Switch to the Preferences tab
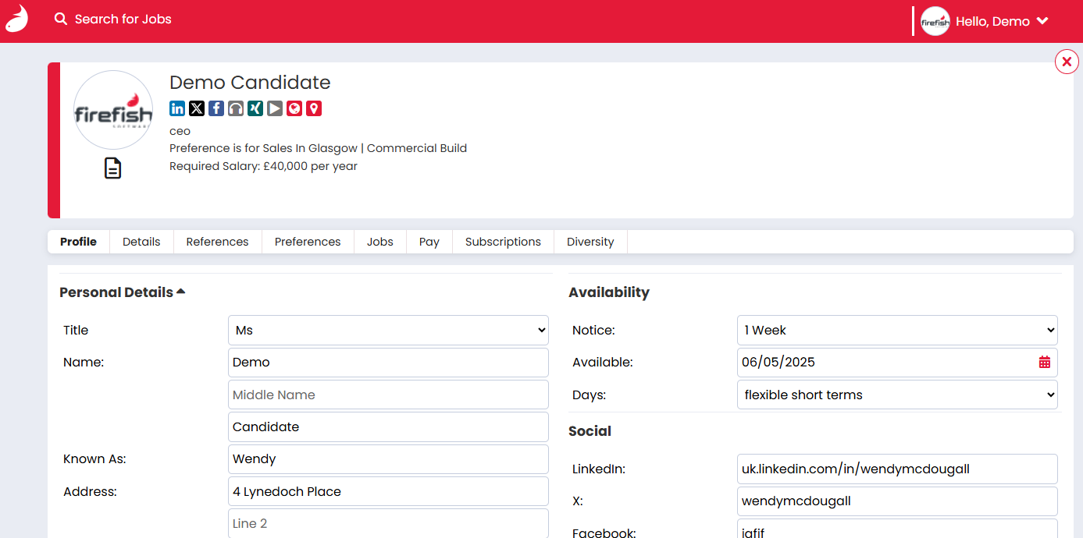 tap(308, 242)
